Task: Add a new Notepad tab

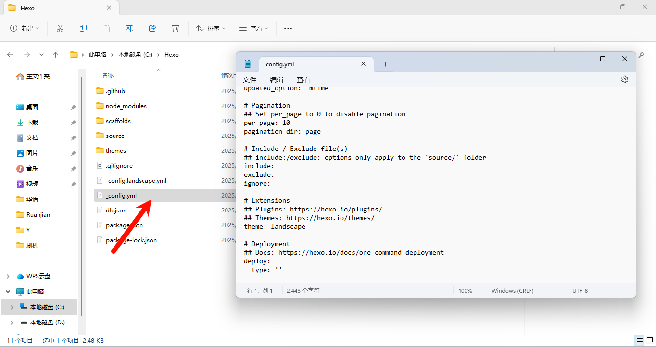Action: pos(385,64)
